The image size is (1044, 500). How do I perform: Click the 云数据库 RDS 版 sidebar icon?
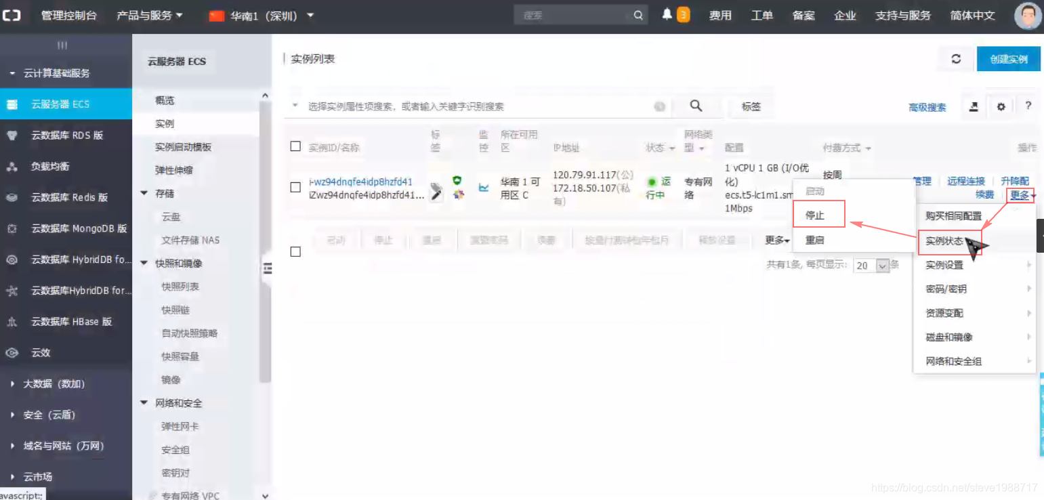click(x=12, y=136)
